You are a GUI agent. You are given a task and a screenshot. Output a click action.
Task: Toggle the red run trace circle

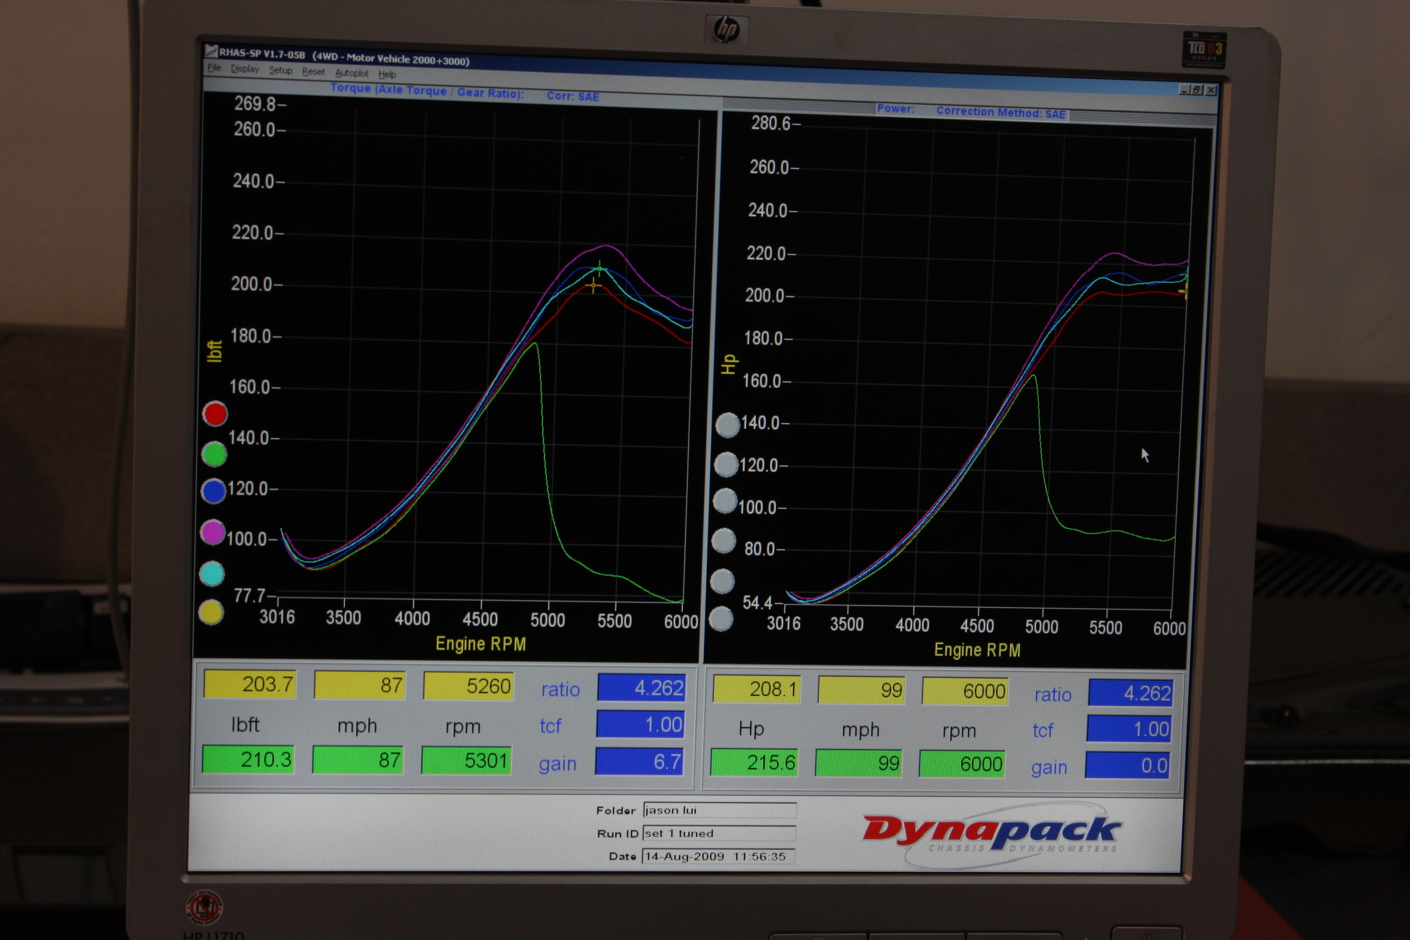pyautogui.click(x=215, y=414)
